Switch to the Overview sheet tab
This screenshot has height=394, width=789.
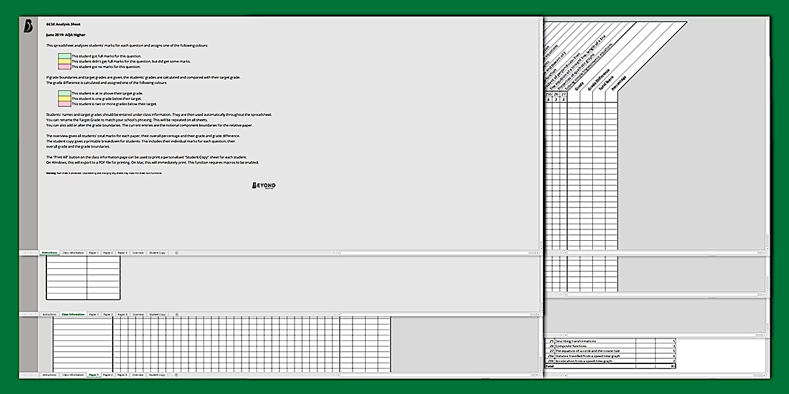(137, 252)
